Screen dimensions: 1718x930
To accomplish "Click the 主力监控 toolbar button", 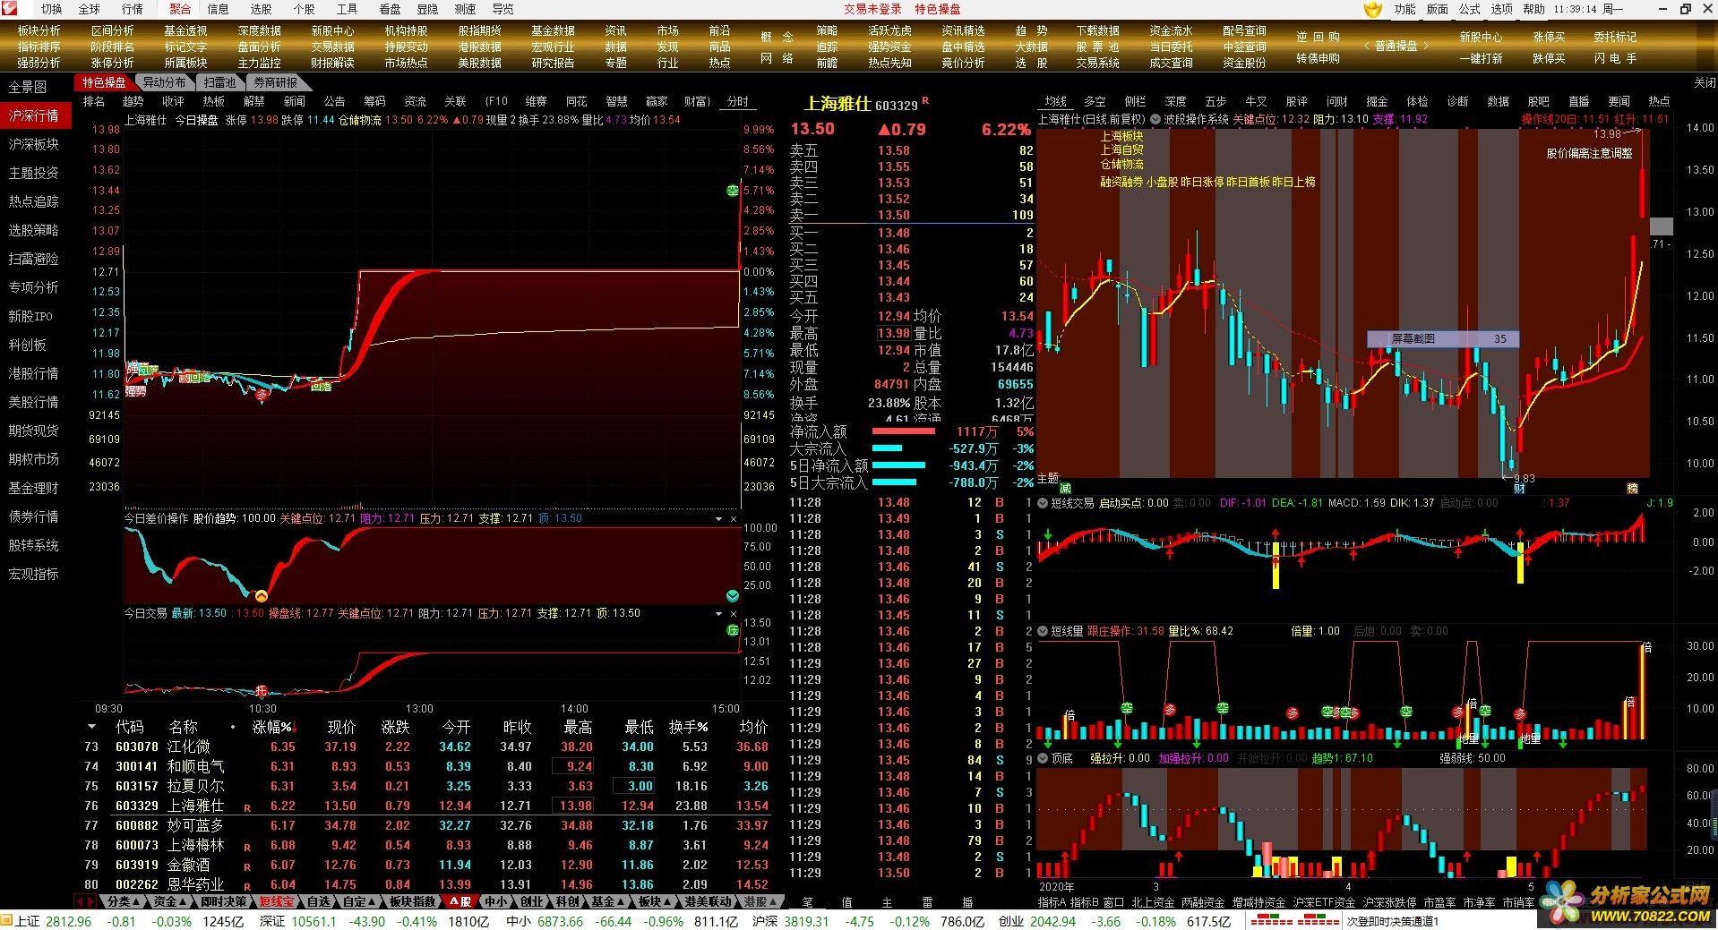I will [260, 63].
